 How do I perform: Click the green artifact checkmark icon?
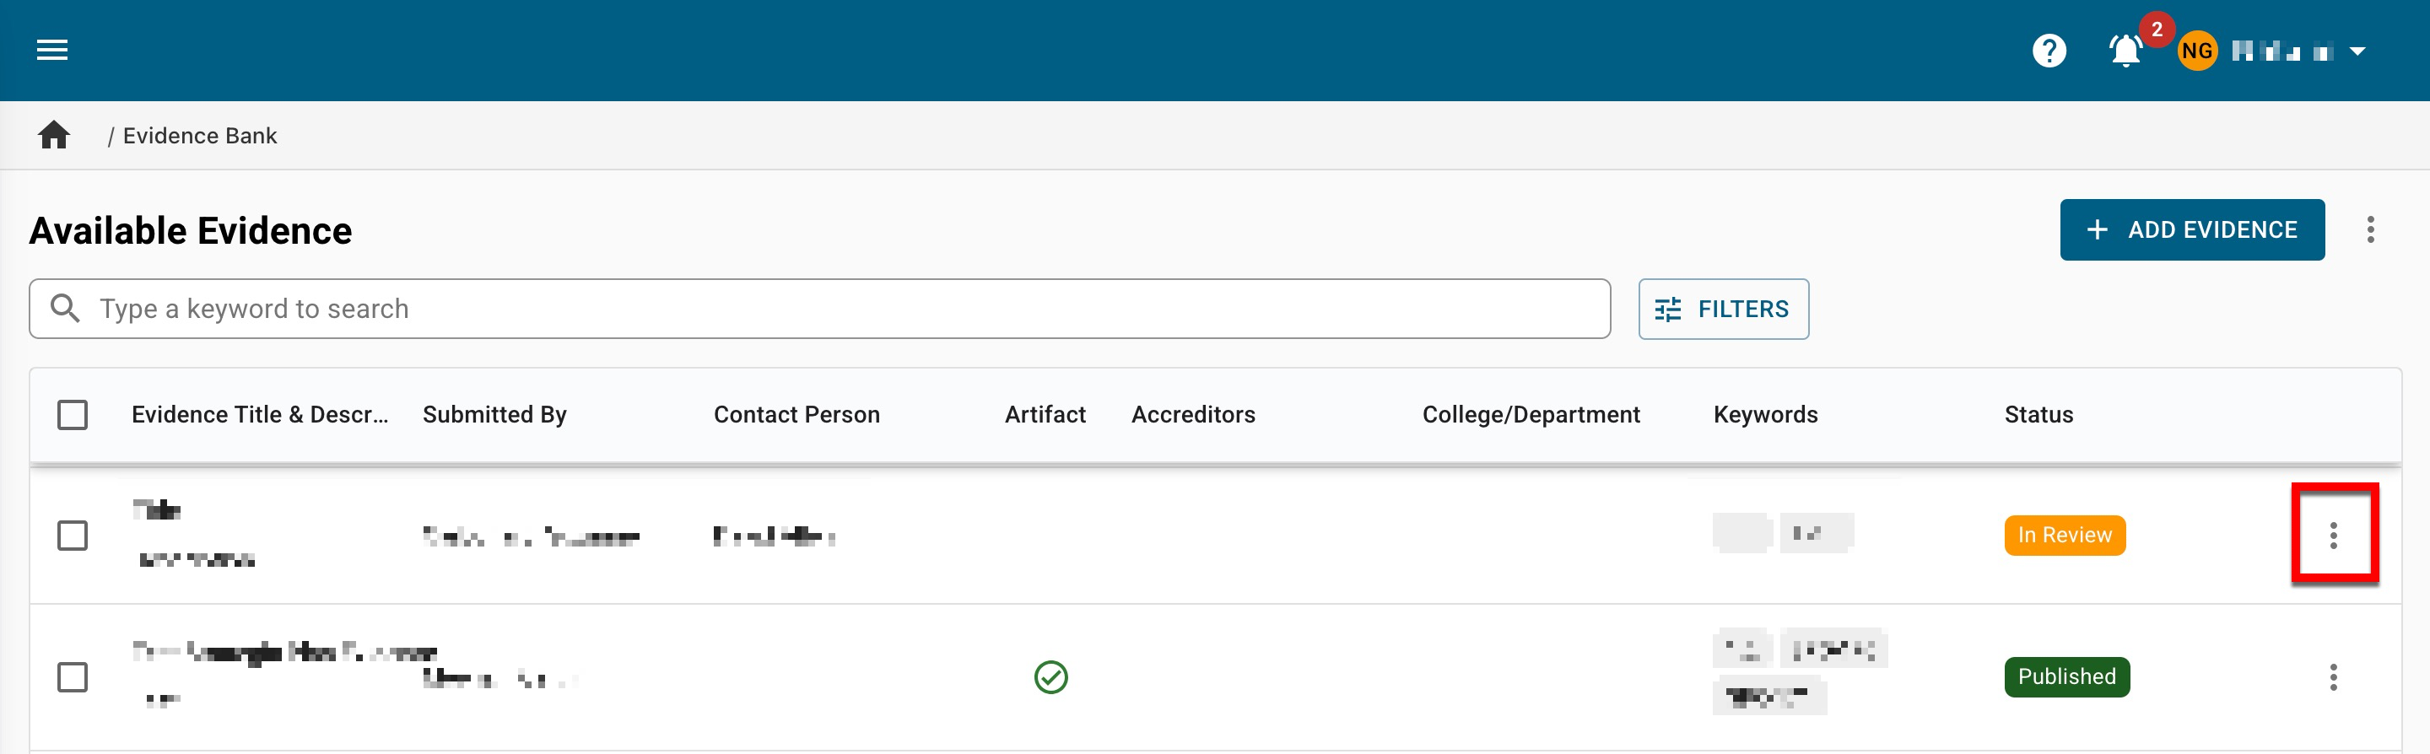[x=1050, y=676]
